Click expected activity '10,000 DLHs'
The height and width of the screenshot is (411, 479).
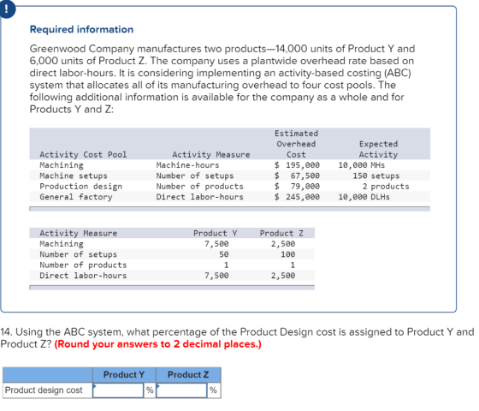coord(364,197)
